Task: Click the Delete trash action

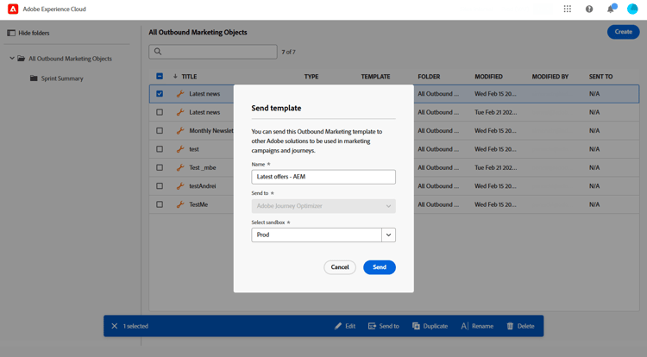Action: 520,326
